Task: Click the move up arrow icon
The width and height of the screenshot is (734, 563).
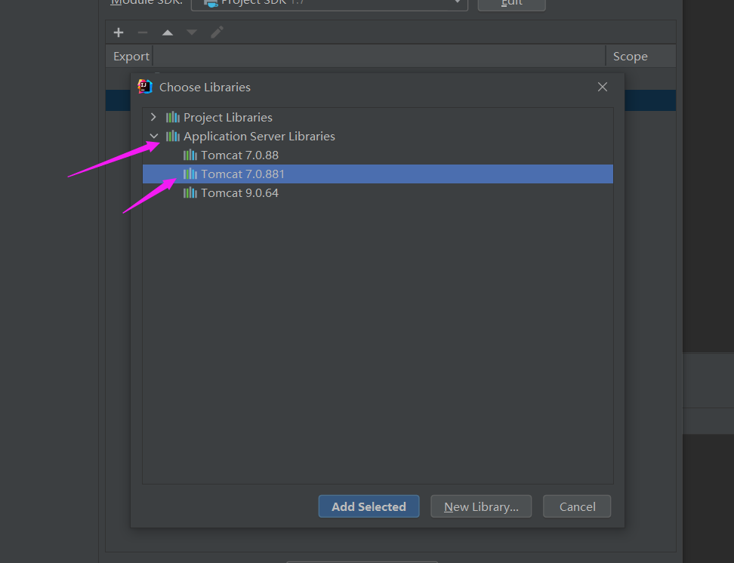Action: 168,32
